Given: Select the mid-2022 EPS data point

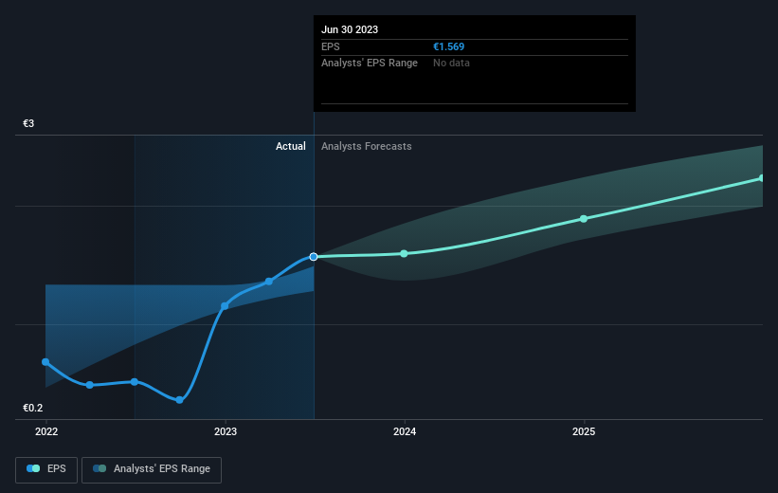Looking at the screenshot, I should (135, 382).
